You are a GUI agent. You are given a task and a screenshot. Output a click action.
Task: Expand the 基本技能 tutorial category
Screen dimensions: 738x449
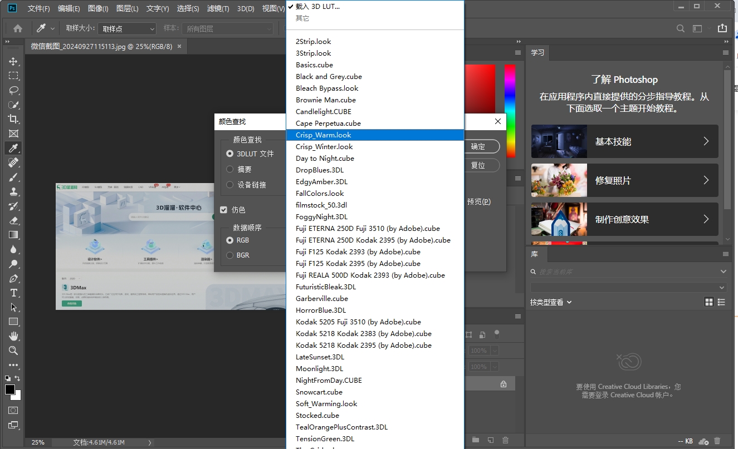tap(625, 141)
